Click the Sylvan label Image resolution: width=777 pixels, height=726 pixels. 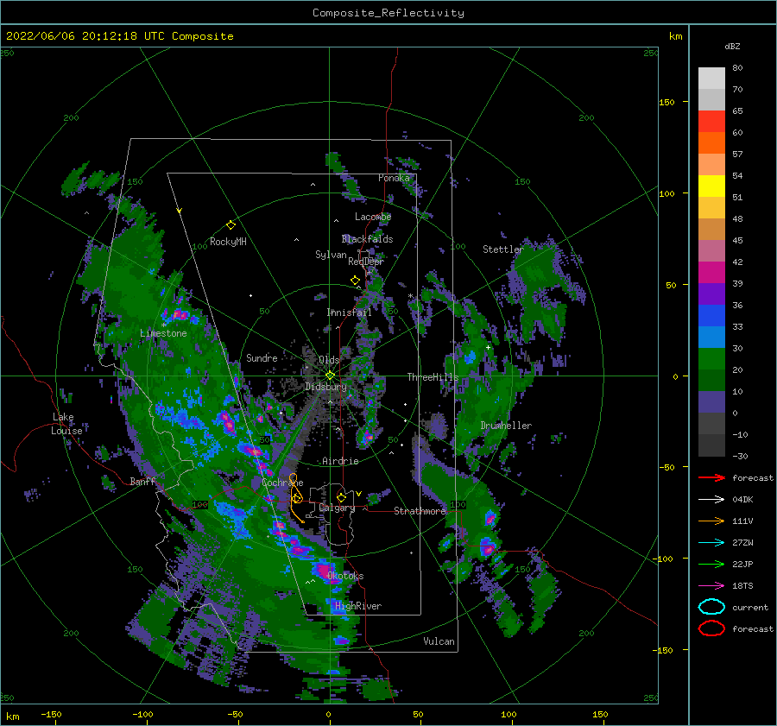[x=331, y=255]
